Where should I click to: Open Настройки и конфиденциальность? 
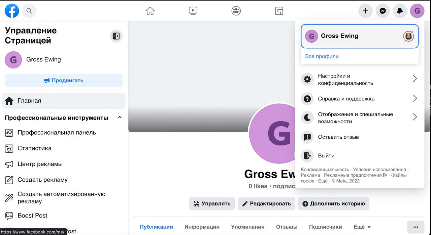(x=360, y=80)
